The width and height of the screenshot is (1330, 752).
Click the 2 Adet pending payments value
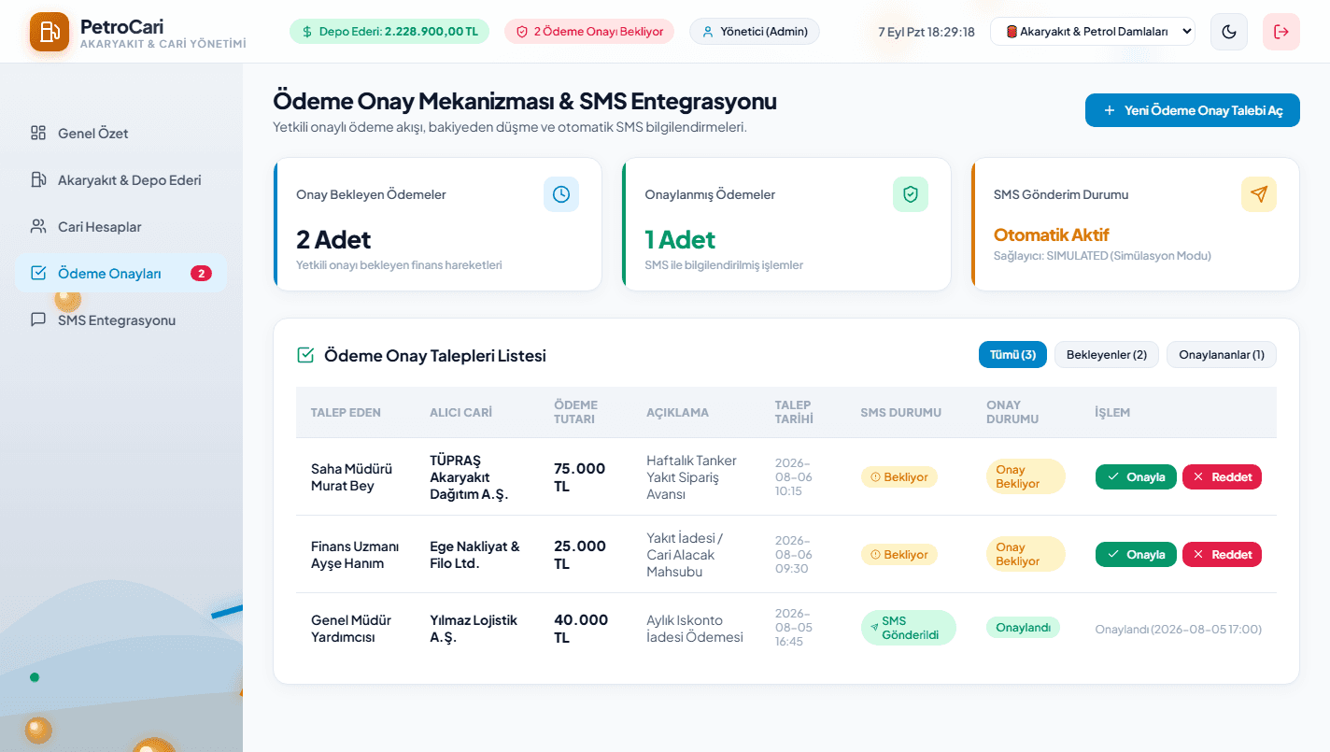(x=333, y=240)
